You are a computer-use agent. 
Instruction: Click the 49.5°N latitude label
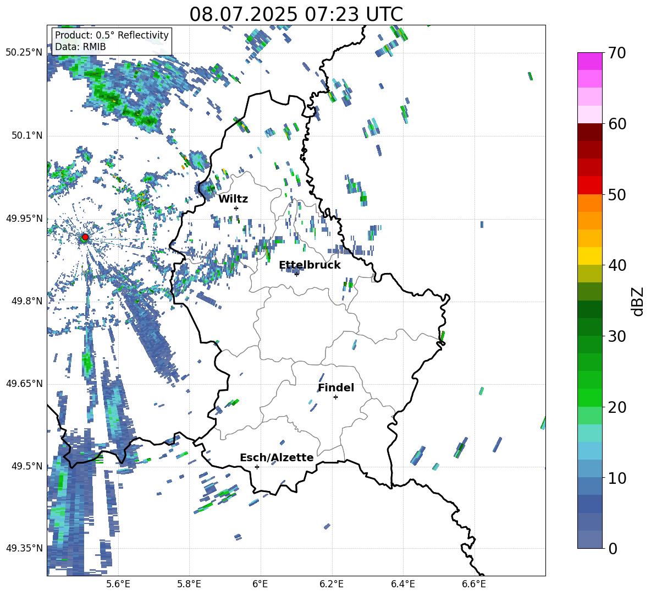(27, 466)
